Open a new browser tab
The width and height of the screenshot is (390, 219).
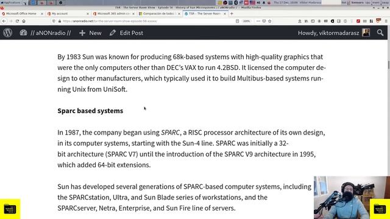pos(232,13)
